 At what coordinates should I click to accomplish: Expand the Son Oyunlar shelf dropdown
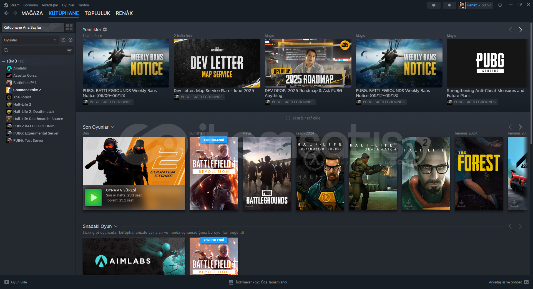(x=112, y=127)
